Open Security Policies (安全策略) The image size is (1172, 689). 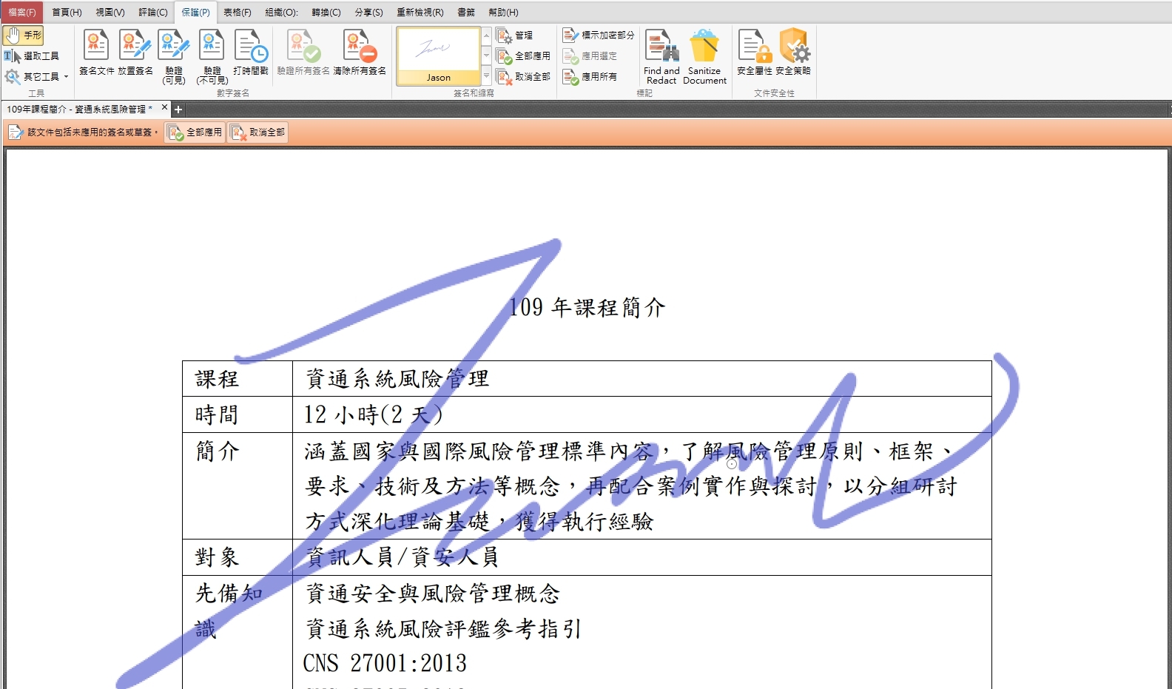(793, 52)
